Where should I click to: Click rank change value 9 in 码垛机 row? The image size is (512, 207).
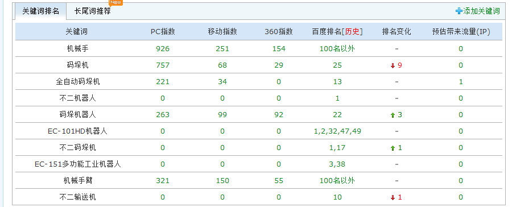pyautogui.click(x=400, y=65)
